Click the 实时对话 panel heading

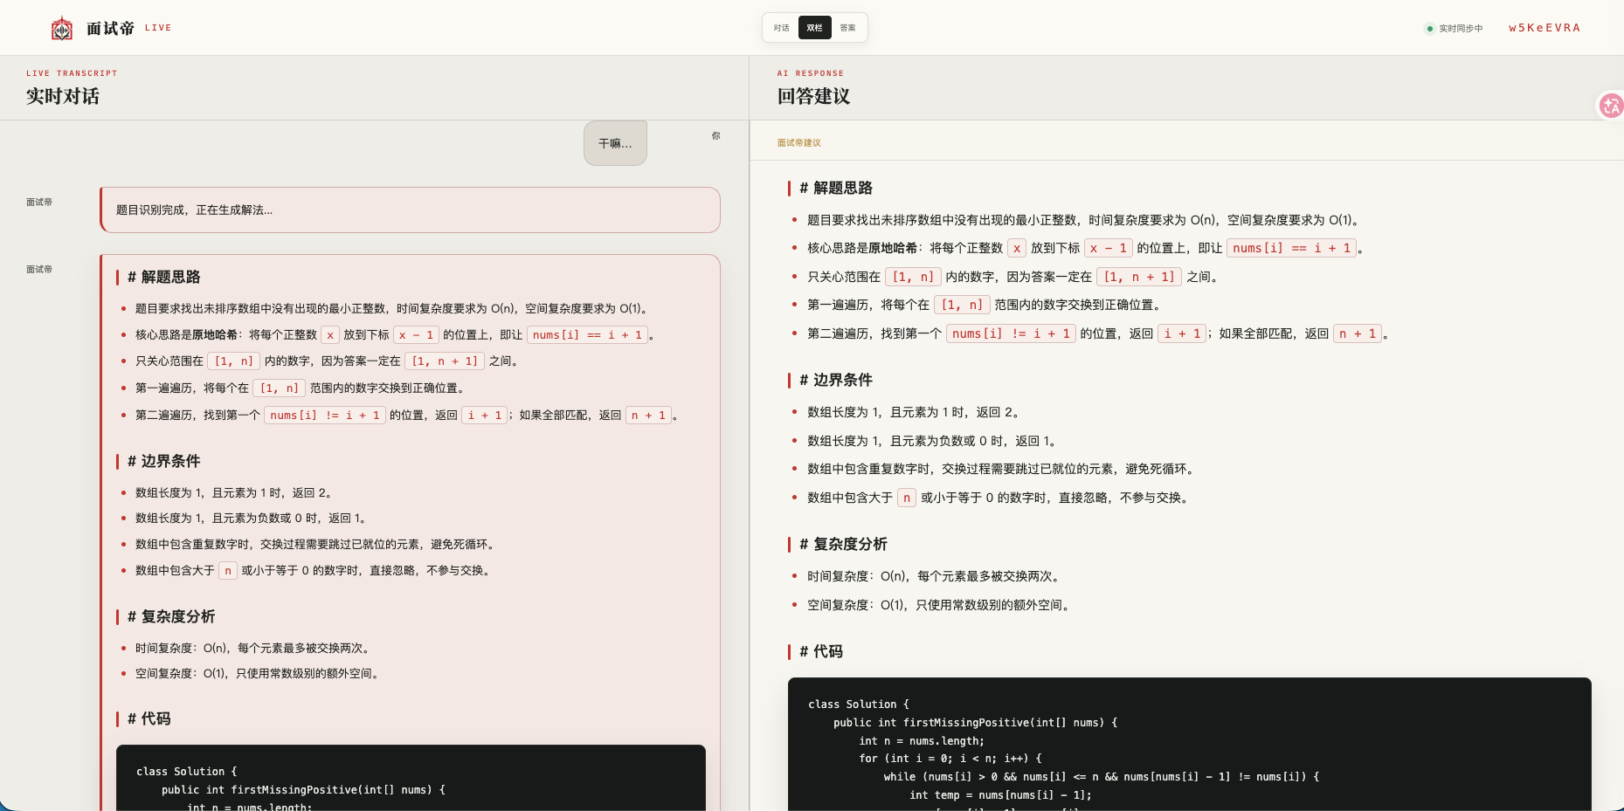tap(63, 96)
